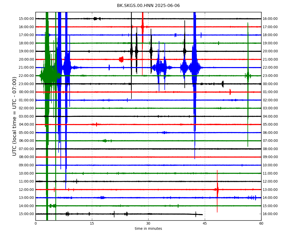Click the right local-time label 23:00:00
This screenshot has width=297, height=245.
point(270,76)
